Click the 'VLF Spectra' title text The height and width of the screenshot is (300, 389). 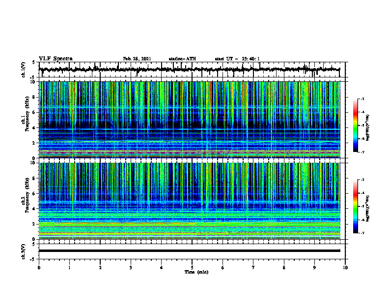tap(56, 59)
